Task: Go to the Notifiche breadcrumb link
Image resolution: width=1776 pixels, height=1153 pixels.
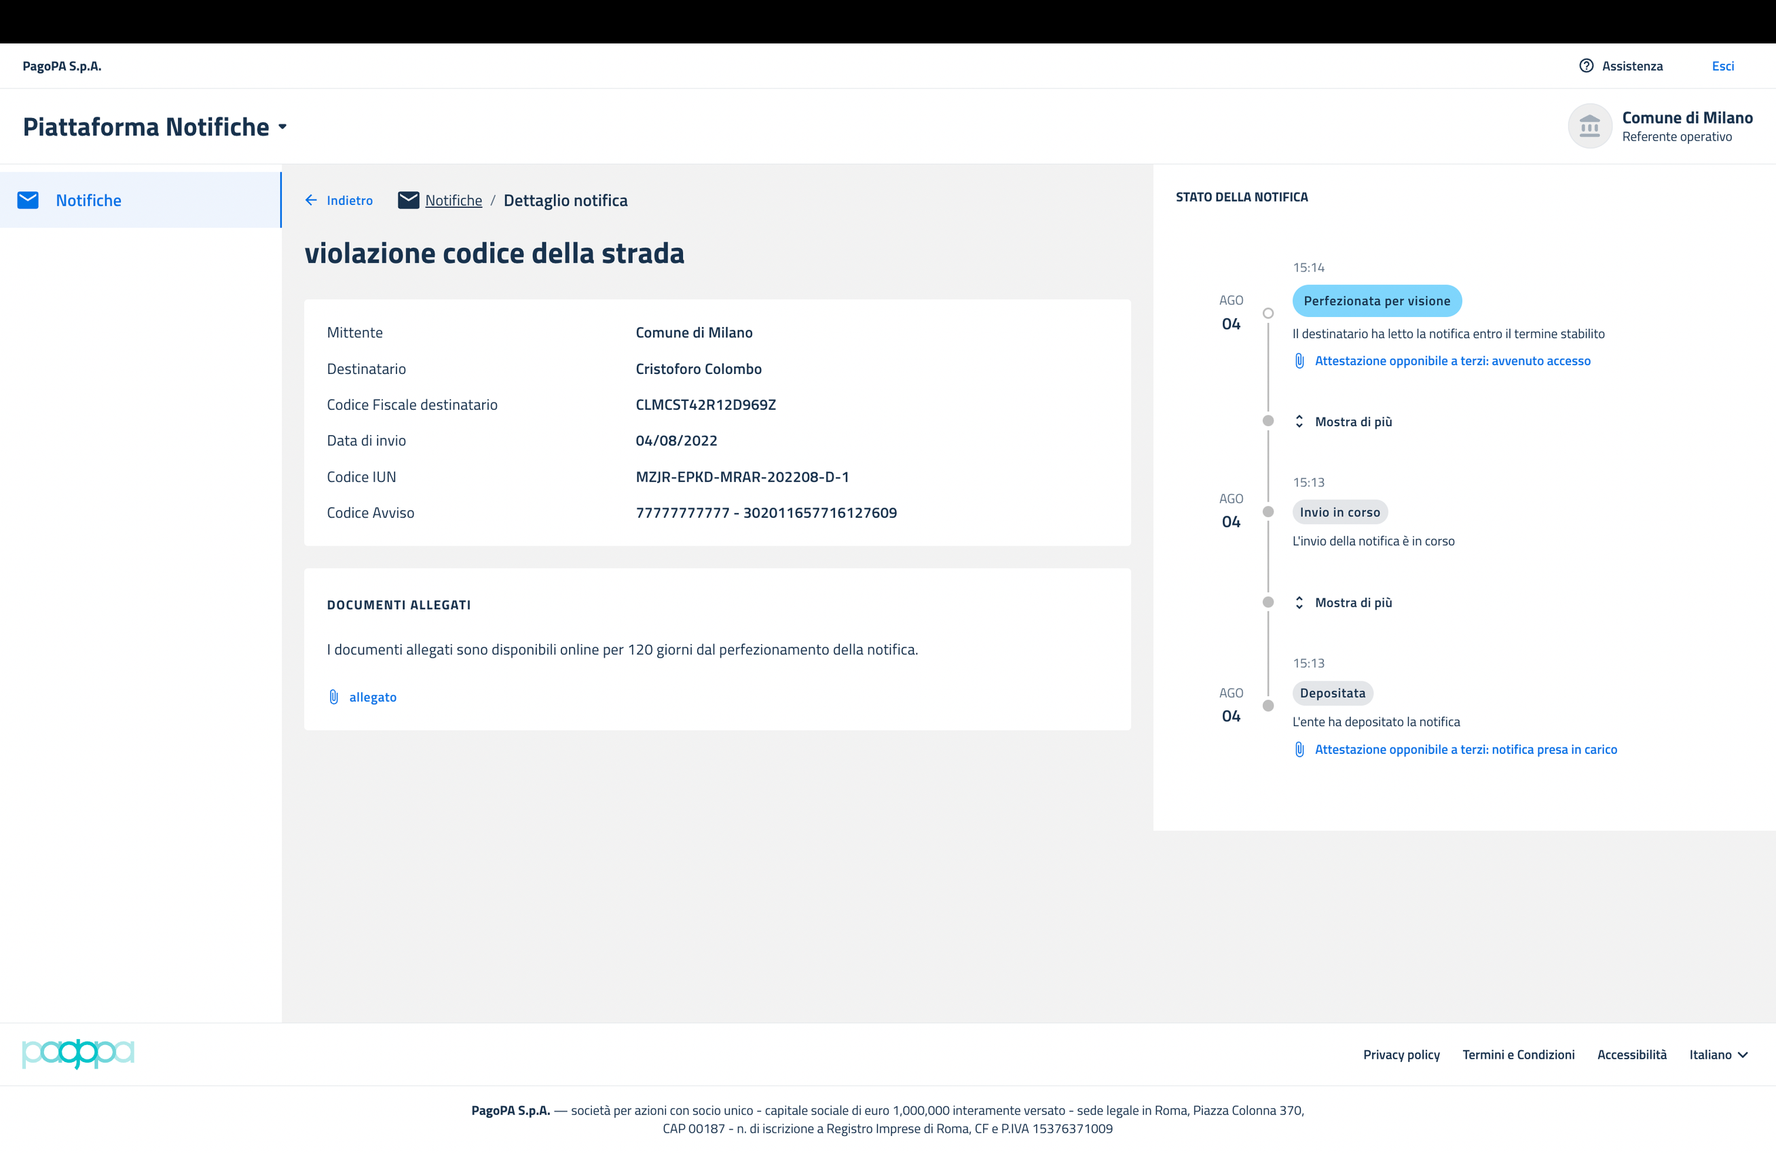Action: tap(453, 200)
